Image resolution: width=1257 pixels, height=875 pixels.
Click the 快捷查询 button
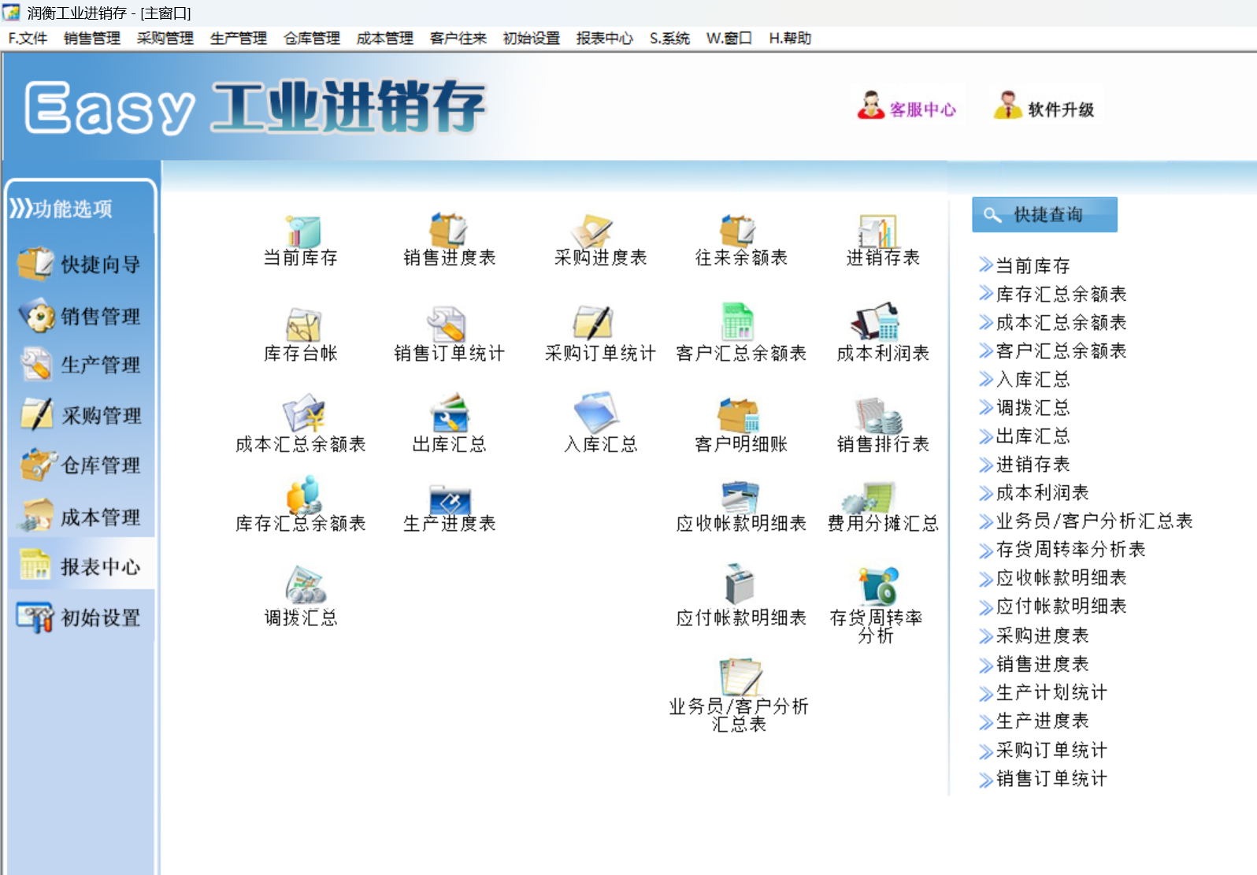pos(1044,214)
